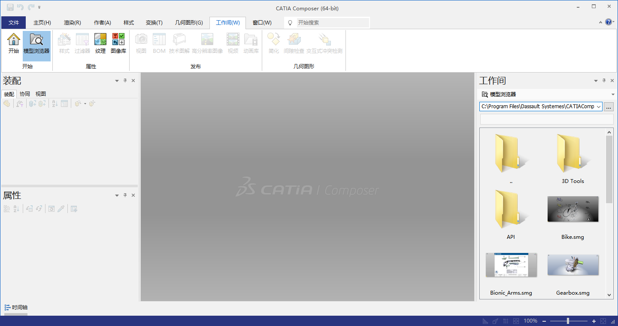Open the 简化 simplification workshop
This screenshot has width=618, height=326.
274,44
